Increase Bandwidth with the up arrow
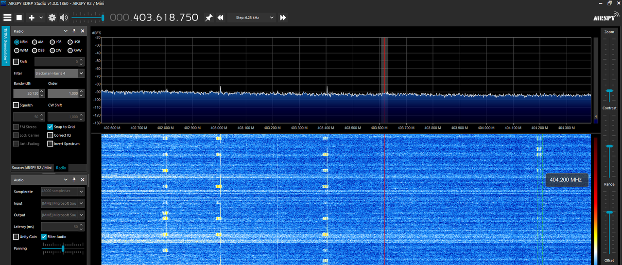Screen dimensions: 622x265 coord(43,91)
